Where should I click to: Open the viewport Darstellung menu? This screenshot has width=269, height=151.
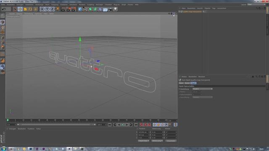28,13
